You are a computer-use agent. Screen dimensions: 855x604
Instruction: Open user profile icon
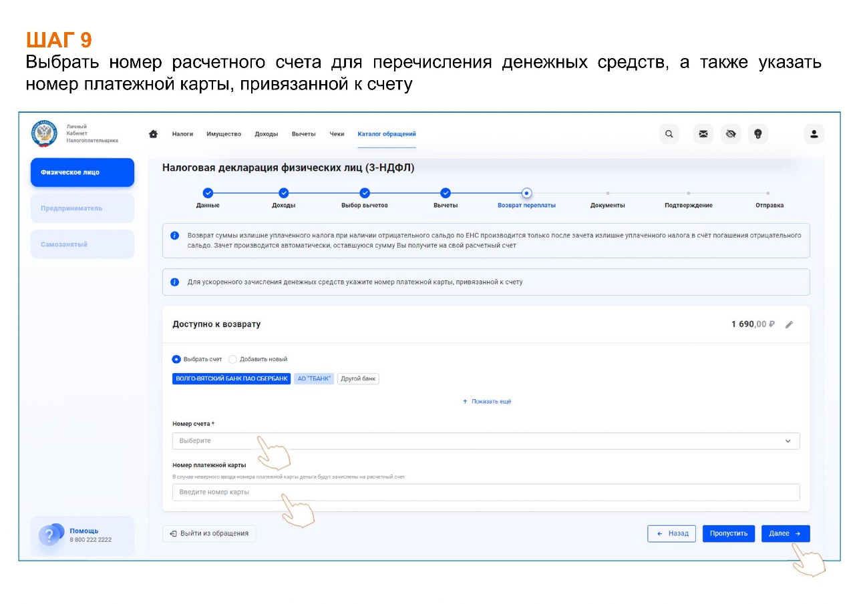click(x=814, y=134)
